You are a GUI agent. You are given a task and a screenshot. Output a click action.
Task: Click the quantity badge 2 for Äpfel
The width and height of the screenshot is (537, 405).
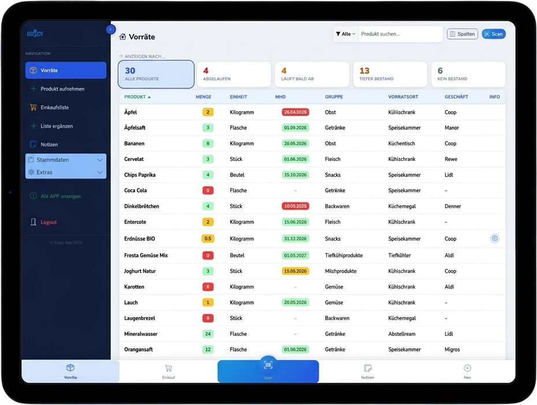[x=208, y=112]
